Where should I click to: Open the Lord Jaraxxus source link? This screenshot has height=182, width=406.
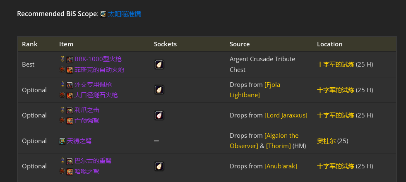(286, 115)
